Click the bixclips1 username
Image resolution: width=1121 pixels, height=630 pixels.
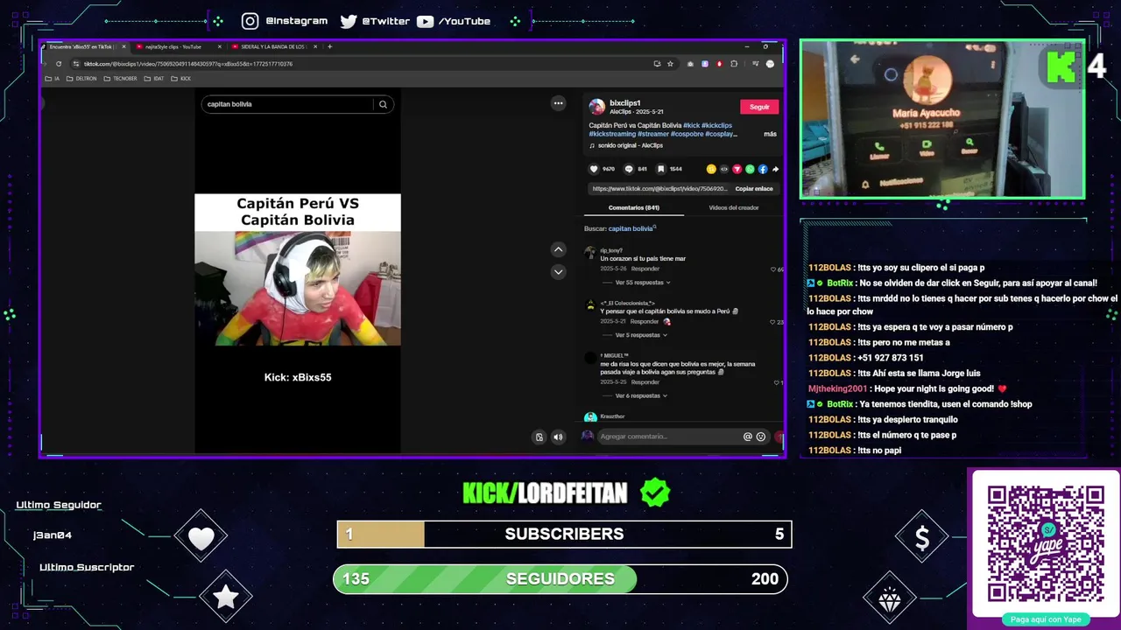click(x=625, y=103)
